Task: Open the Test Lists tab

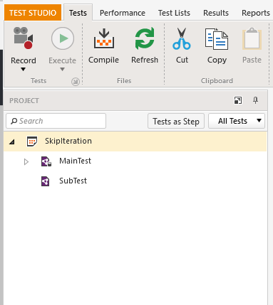Action: (x=174, y=13)
